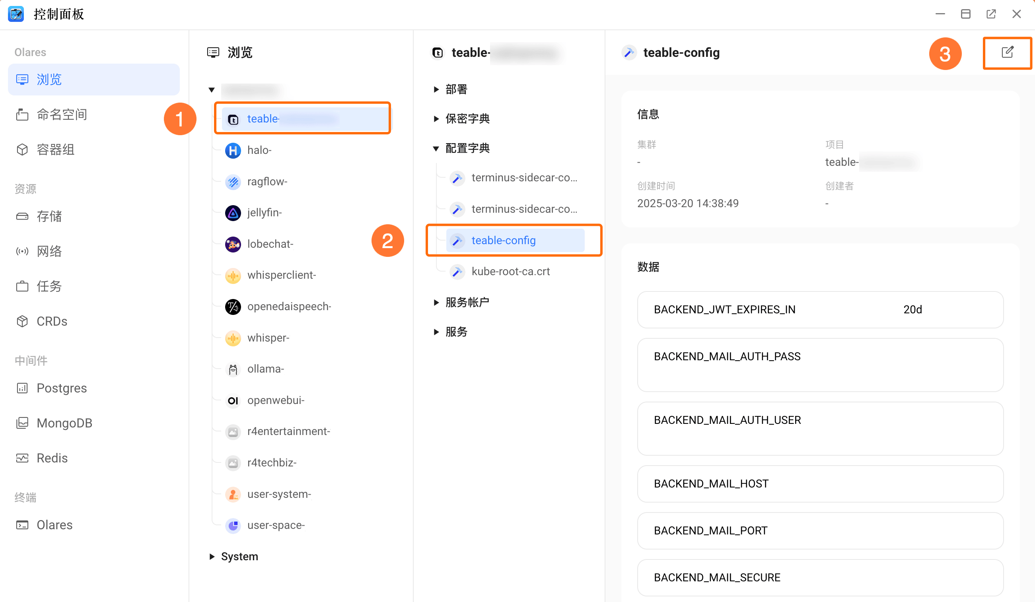Open the MongoDB middleware section
Image resolution: width=1035 pixels, height=602 pixels.
[x=64, y=423]
